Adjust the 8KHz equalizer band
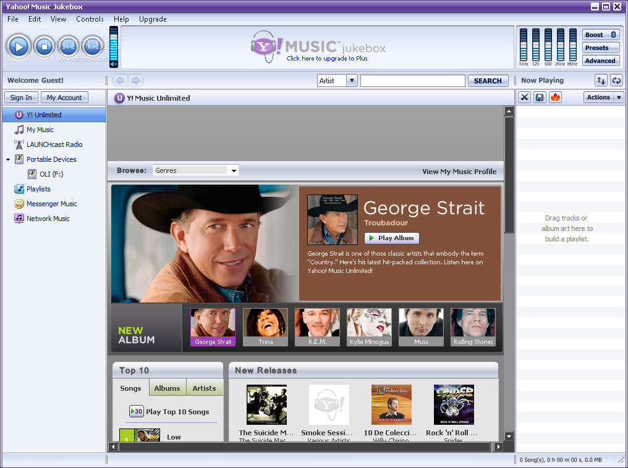 (x=573, y=44)
